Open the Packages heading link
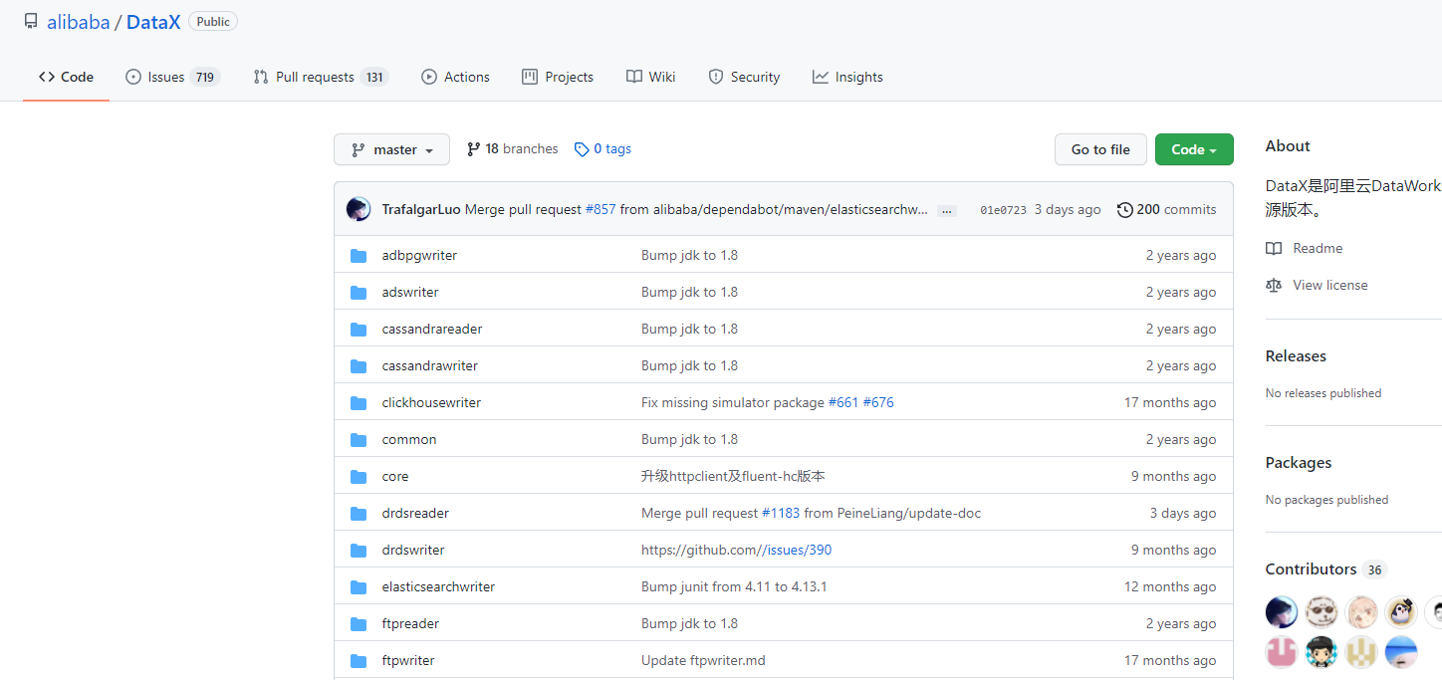This screenshot has width=1442, height=680. (1299, 463)
